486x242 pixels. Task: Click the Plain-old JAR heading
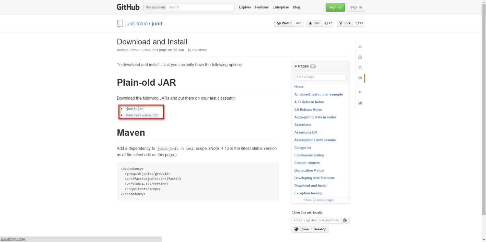click(146, 82)
